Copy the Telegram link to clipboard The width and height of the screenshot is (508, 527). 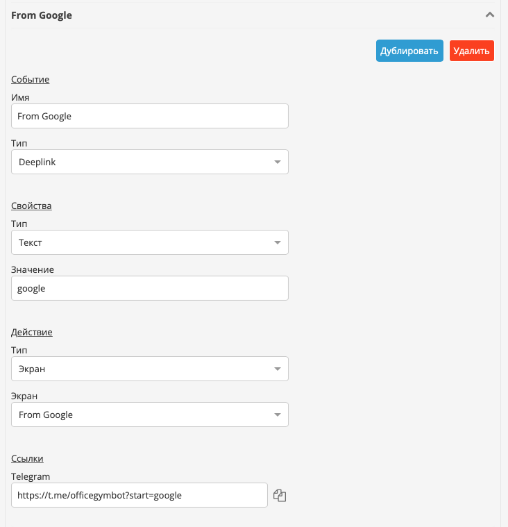coord(280,495)
